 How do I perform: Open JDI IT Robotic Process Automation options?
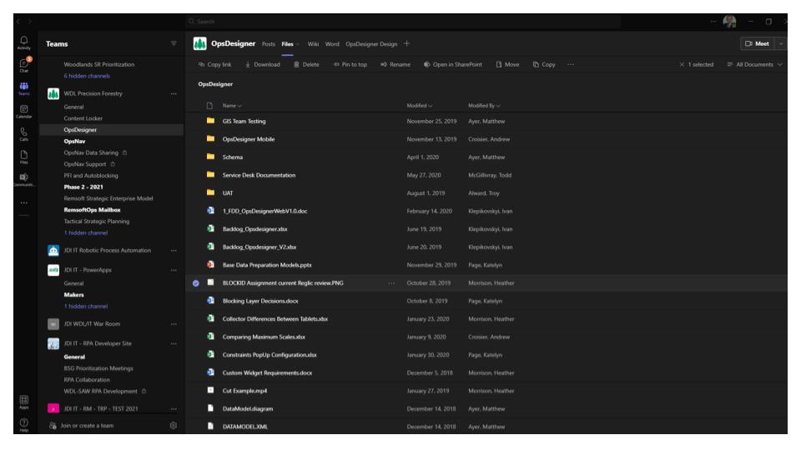[174, 251]
